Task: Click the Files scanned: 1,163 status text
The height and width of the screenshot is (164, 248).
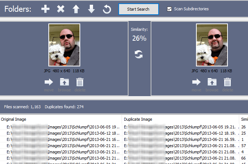Action: tap(22, 107)
